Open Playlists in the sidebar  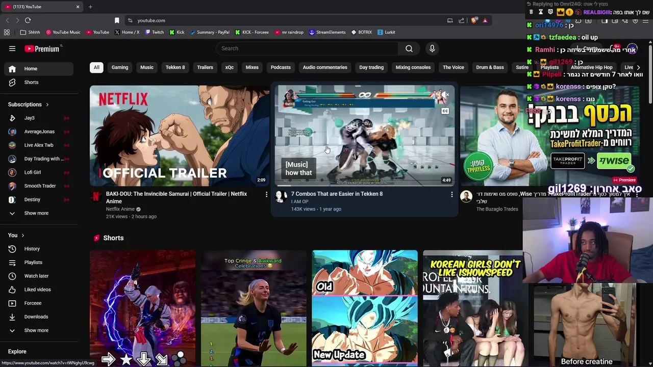pos(39,263)
